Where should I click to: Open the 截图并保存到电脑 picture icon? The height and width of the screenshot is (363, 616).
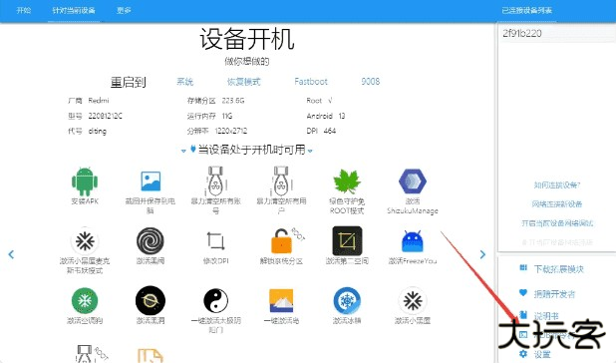tap(151, 181)
